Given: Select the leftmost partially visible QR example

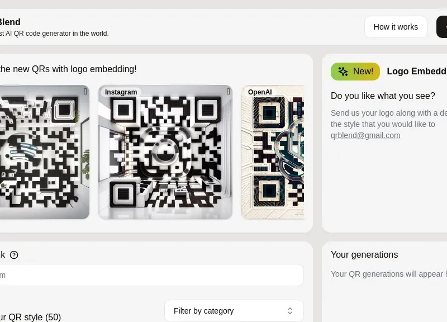Looking at the screenshot, I should tap(42, 152).
